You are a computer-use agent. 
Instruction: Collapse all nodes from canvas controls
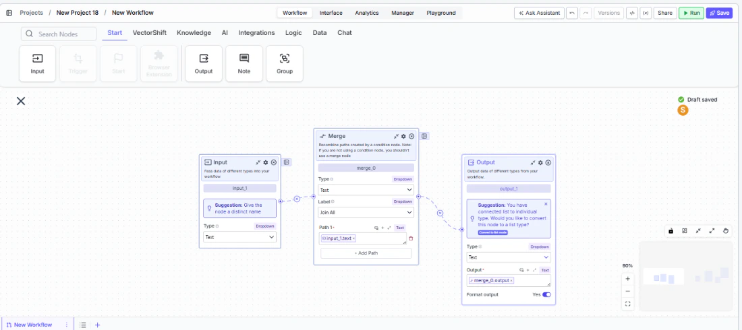click(x=698, y=231)
